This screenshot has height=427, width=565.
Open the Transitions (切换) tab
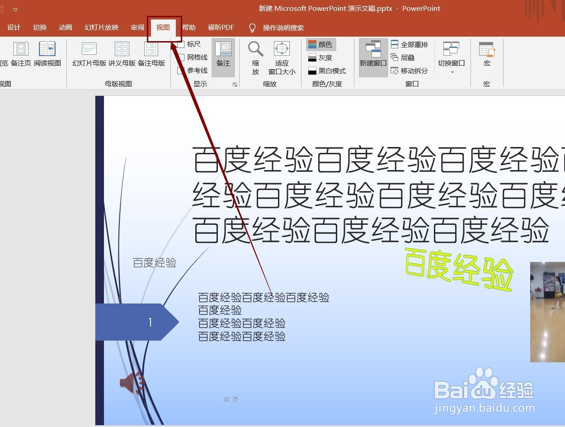tap(40, 28)
